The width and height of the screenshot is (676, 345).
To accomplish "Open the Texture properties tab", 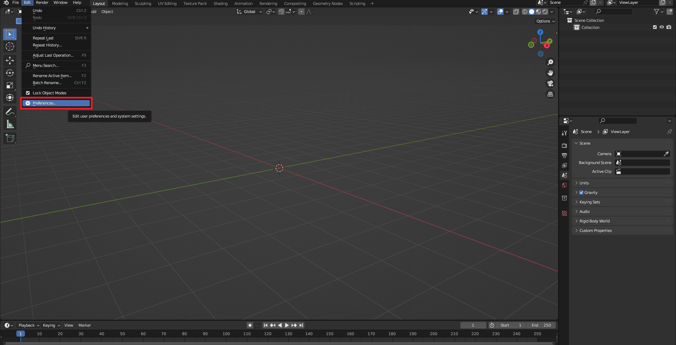I will tap(564, 213).
